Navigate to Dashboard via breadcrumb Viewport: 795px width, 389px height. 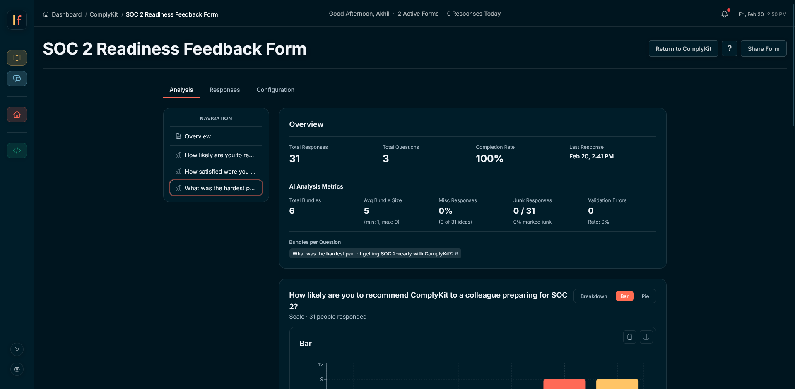(67, 14)
